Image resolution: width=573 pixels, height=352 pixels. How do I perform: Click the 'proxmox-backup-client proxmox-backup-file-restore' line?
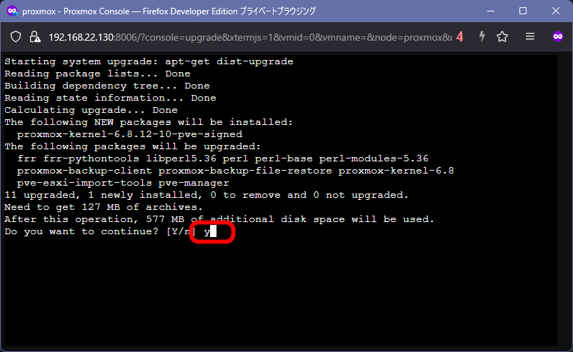[x=235, y=171]
